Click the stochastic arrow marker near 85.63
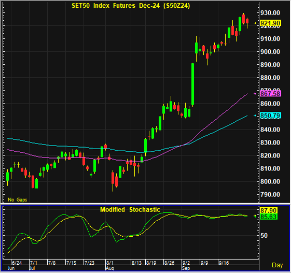The height and width of the screenshot is (273, 291). tap(255, 216)
